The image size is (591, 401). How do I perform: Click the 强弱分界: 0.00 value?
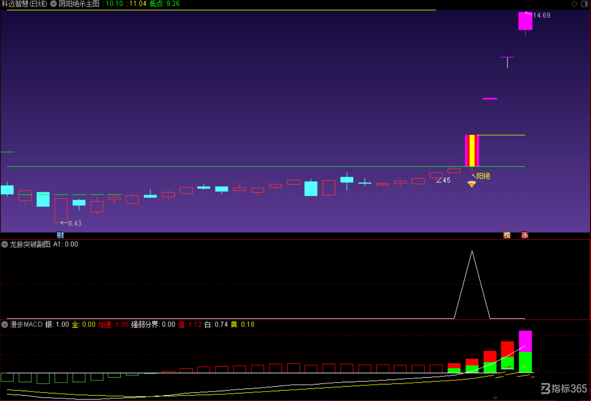tap(153, 324)
